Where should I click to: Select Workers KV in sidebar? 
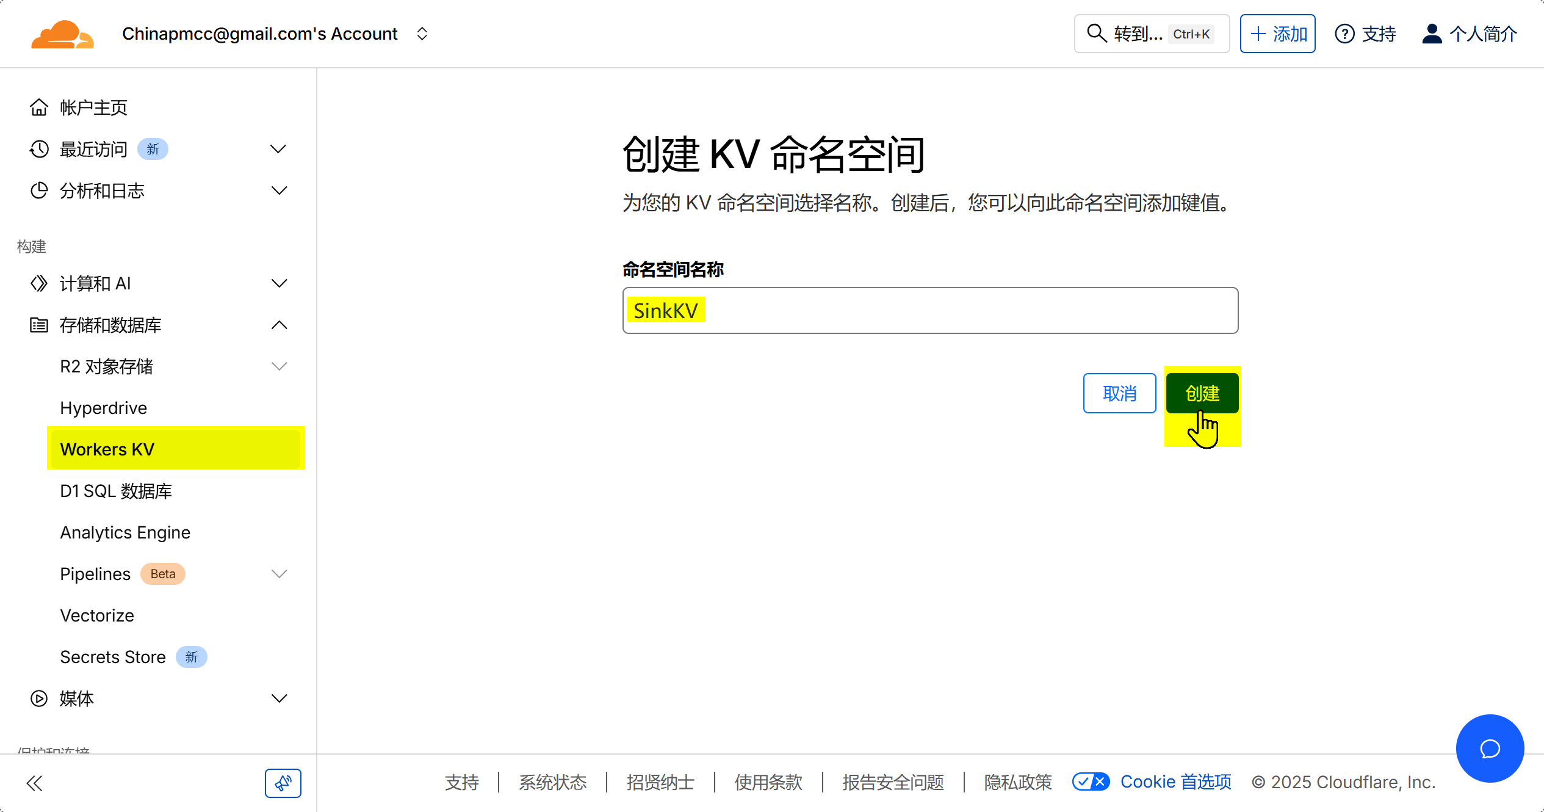point(107,449)
